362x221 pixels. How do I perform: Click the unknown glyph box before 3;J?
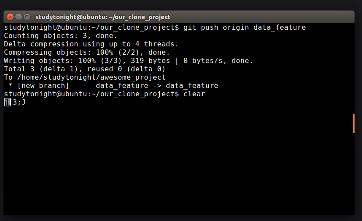(x=8, y=102)
